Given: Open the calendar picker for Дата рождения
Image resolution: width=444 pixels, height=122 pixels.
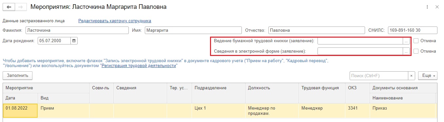Looking at the screenshot, I should (x=74, y=41).
